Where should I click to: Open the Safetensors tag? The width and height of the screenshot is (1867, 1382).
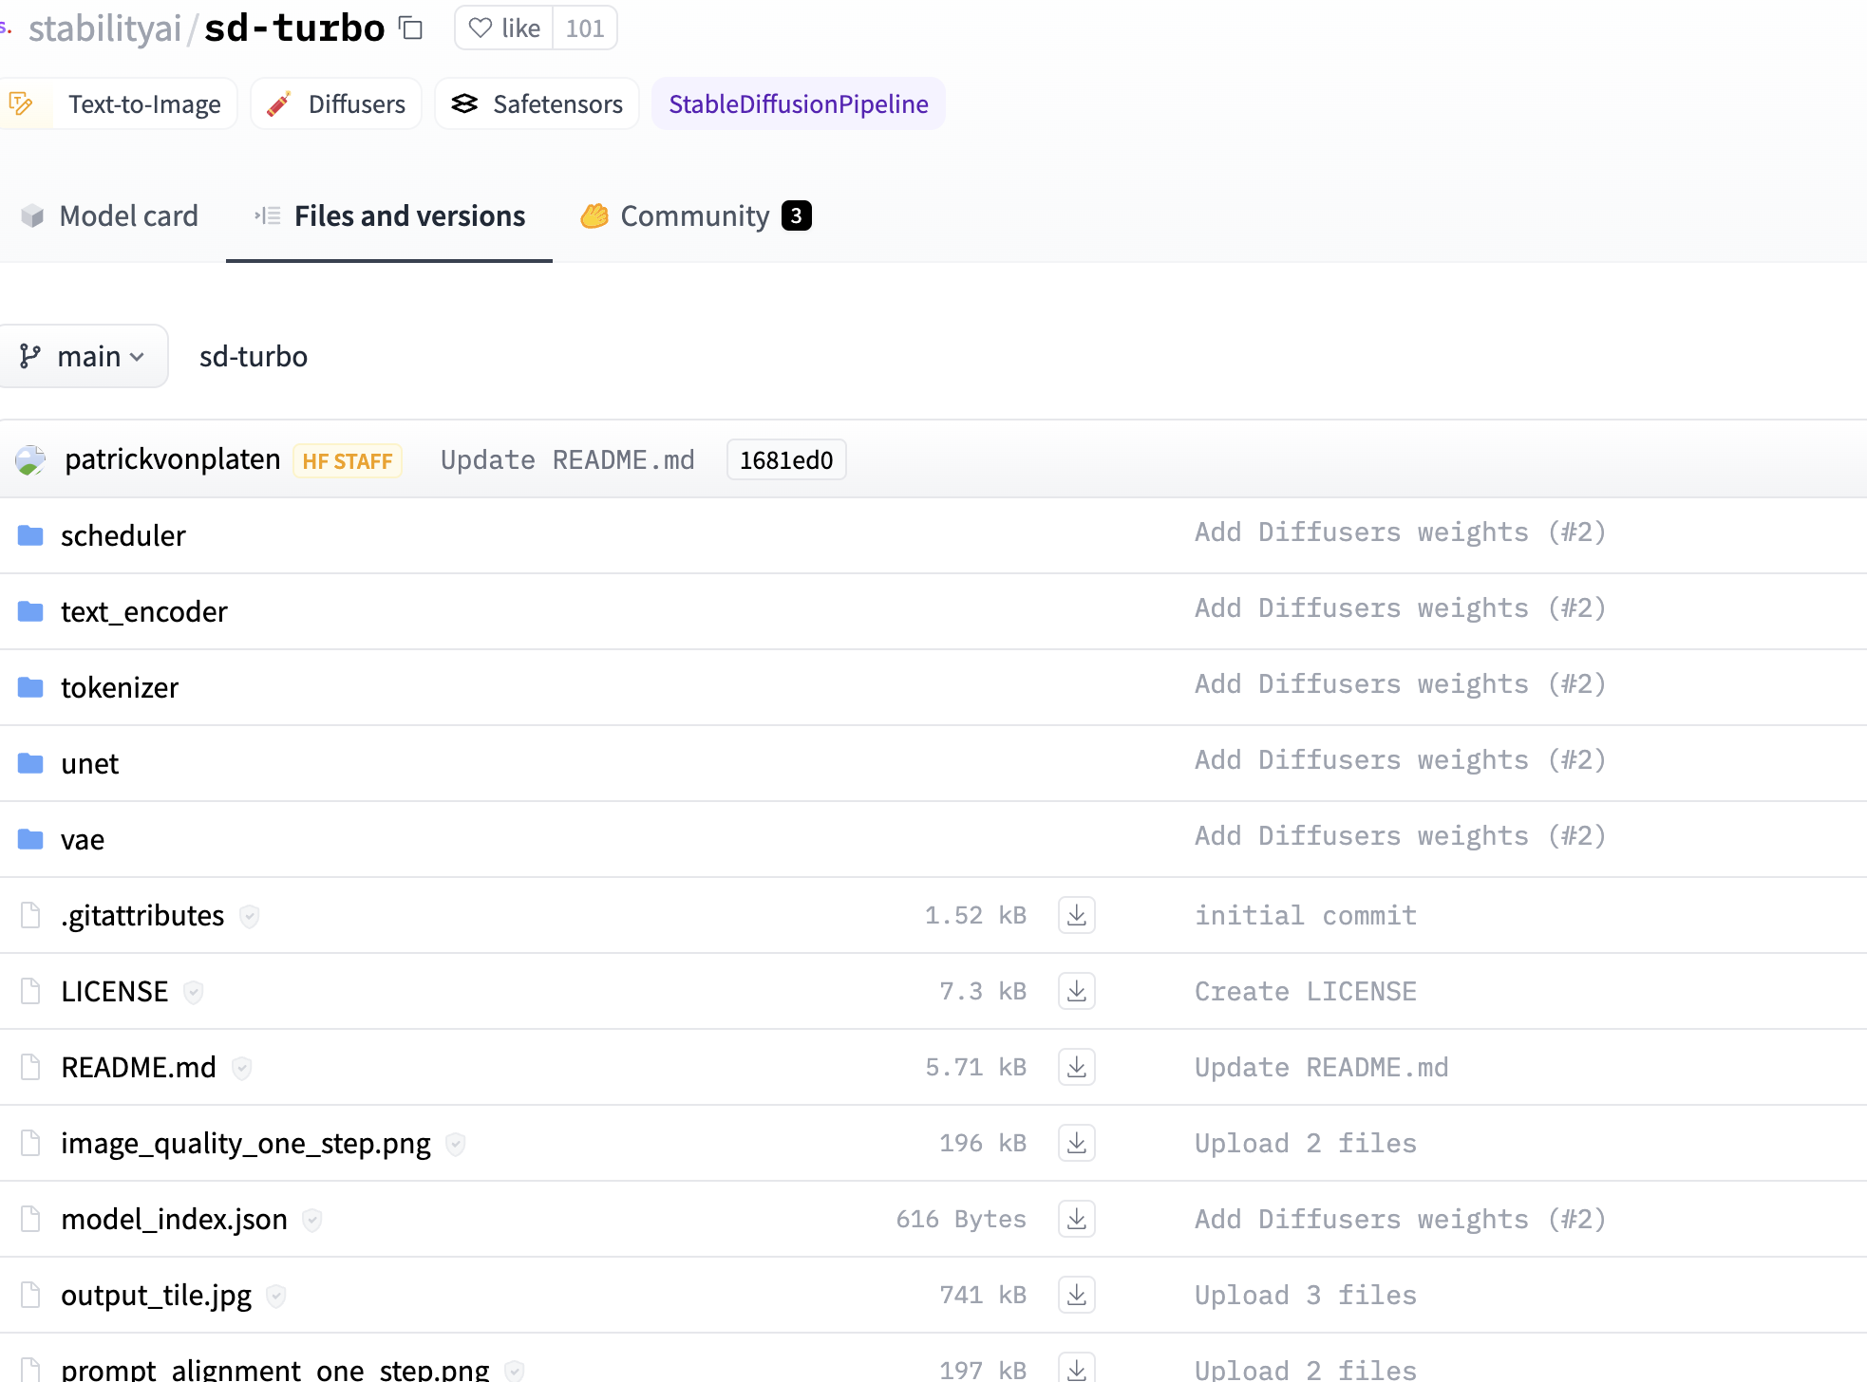[x=537, y=103]
